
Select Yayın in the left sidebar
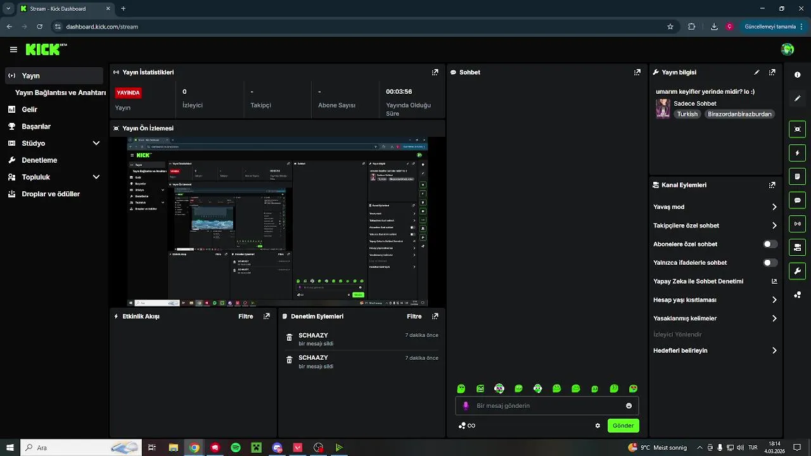click(x=53, y=75)
